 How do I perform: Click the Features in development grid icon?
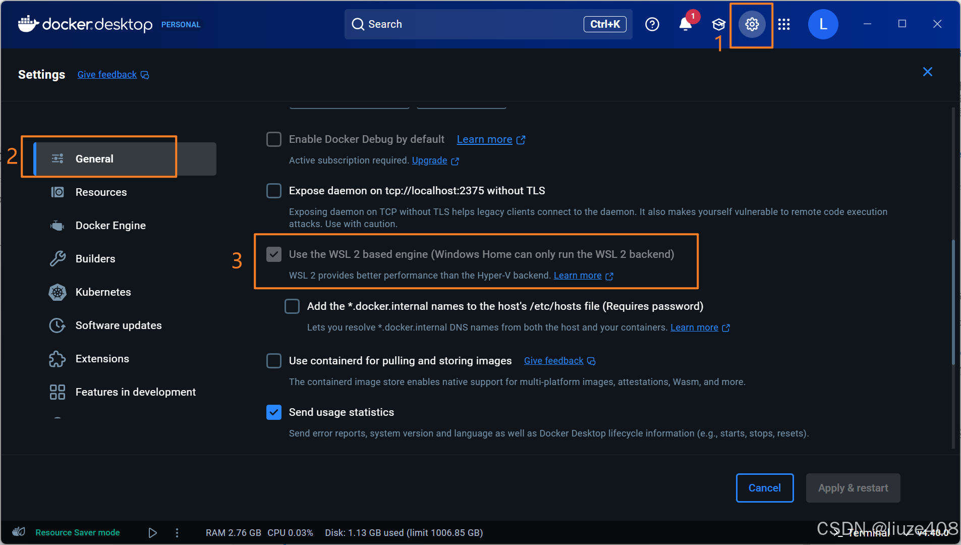[58, 392]
